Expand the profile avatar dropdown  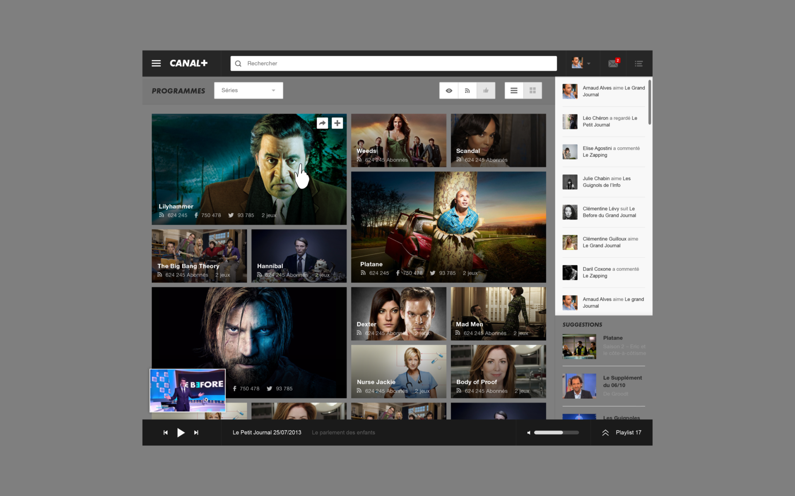coord(589,63)
